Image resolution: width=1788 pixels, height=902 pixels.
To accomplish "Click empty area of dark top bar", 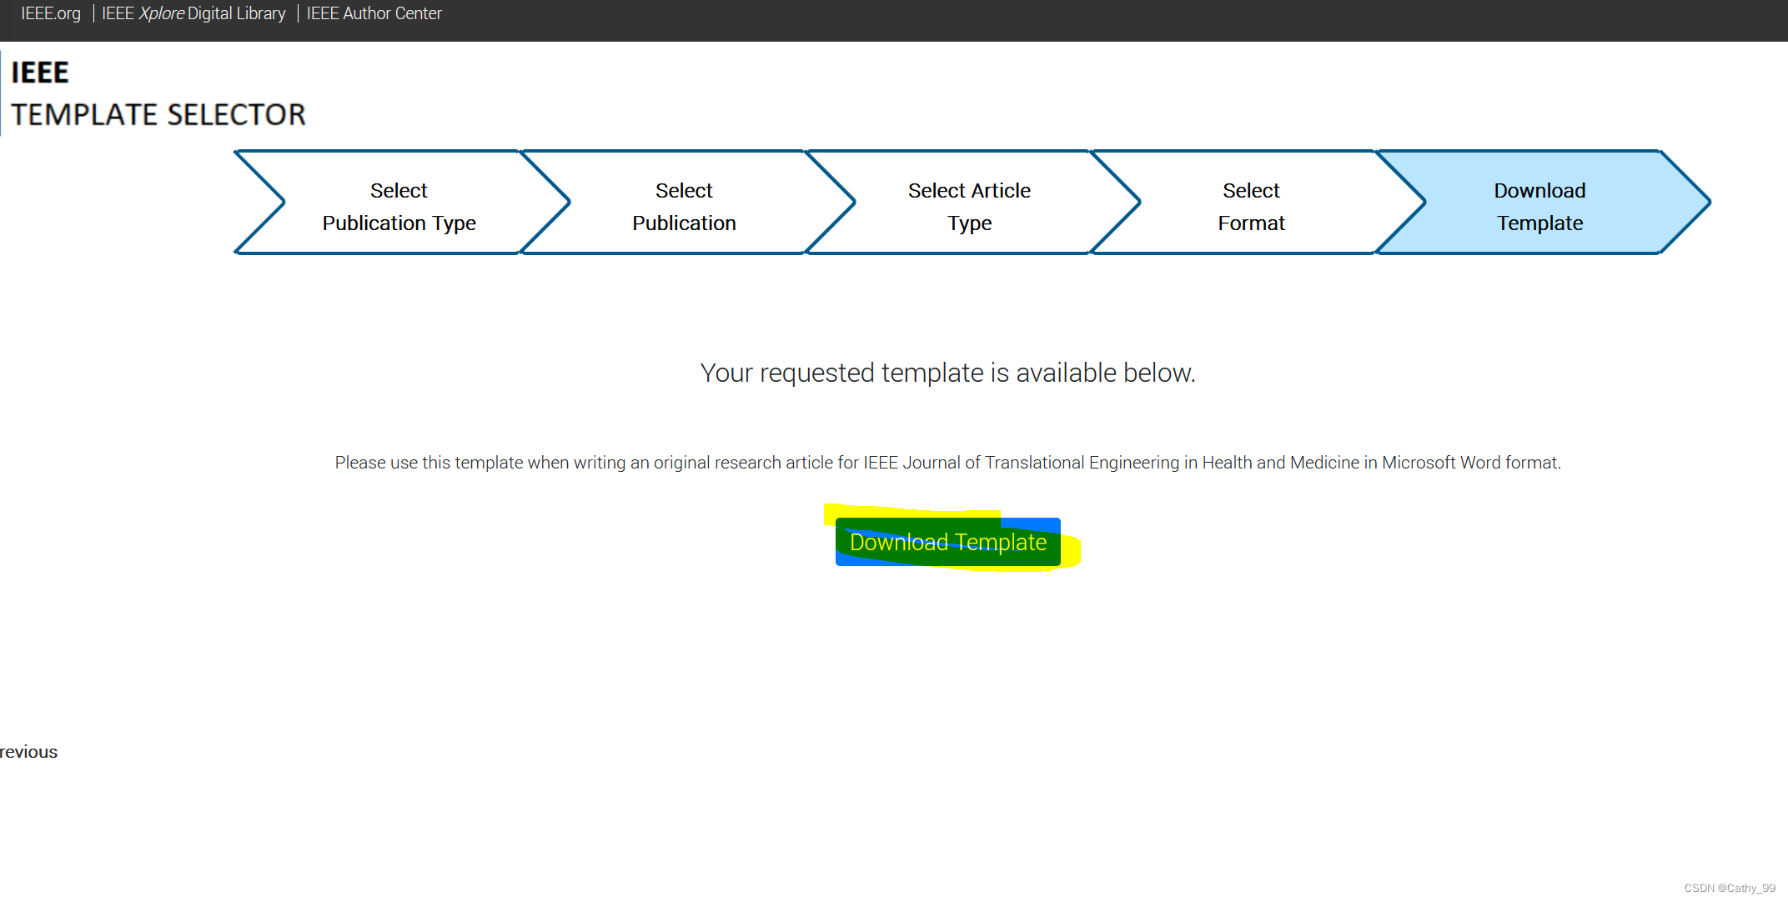I will (1084, 20).
